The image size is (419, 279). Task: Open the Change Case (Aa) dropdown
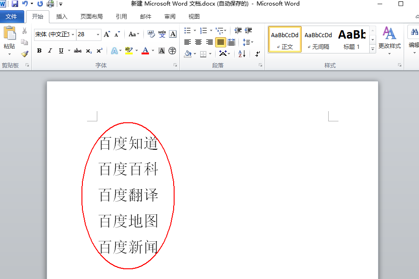click(x=134, y=34)
